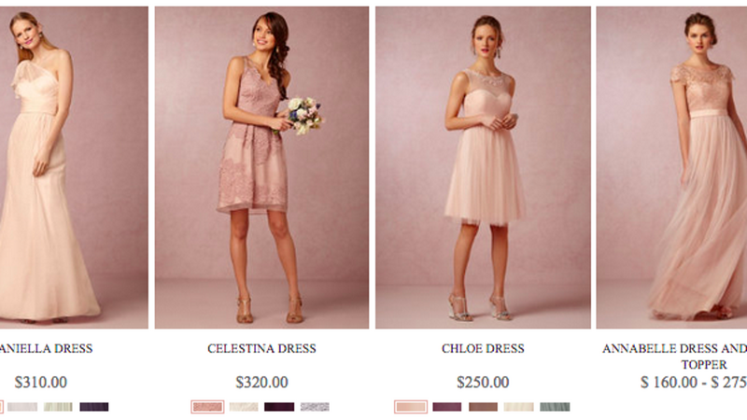Pick the dark plum swatch under Celestina
This screenshot has width=747, height=420.
click(x=279, y=407)
